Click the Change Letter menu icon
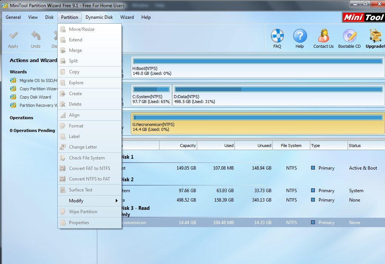The image size is (385, 264). [x=63, y=147]
